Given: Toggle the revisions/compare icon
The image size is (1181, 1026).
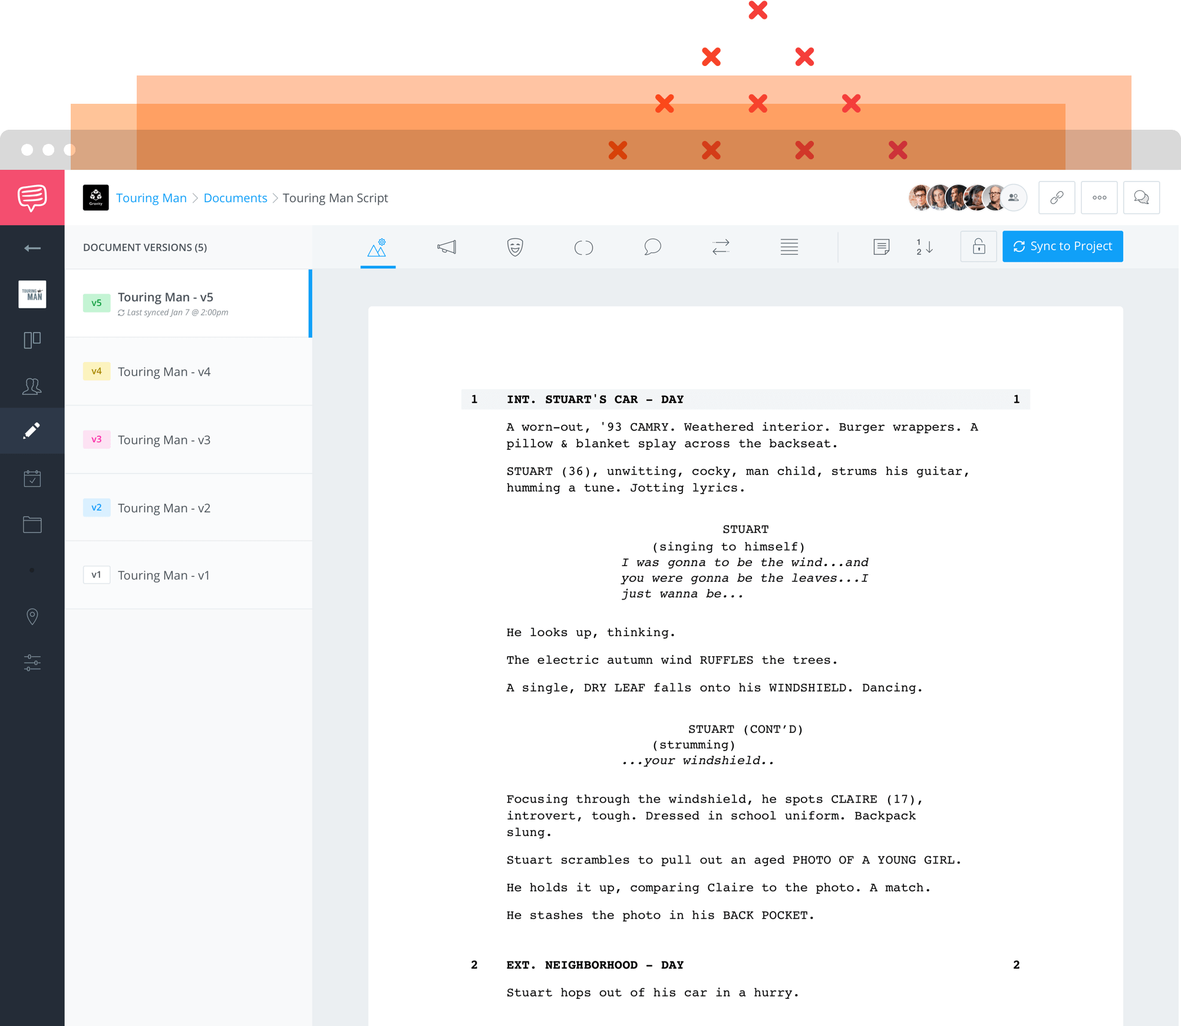Looking at the screenshot, I should pyautogui.click(x=721, y=246).
